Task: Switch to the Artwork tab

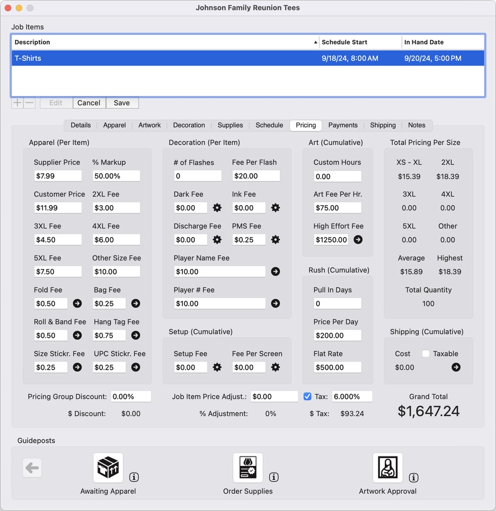Action: 150,125
